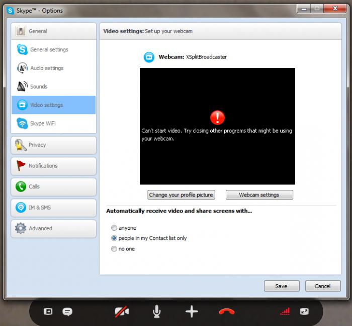Click the gear icon on Advanced
Viewport: 352px width, 326px height.
[21, 228]
